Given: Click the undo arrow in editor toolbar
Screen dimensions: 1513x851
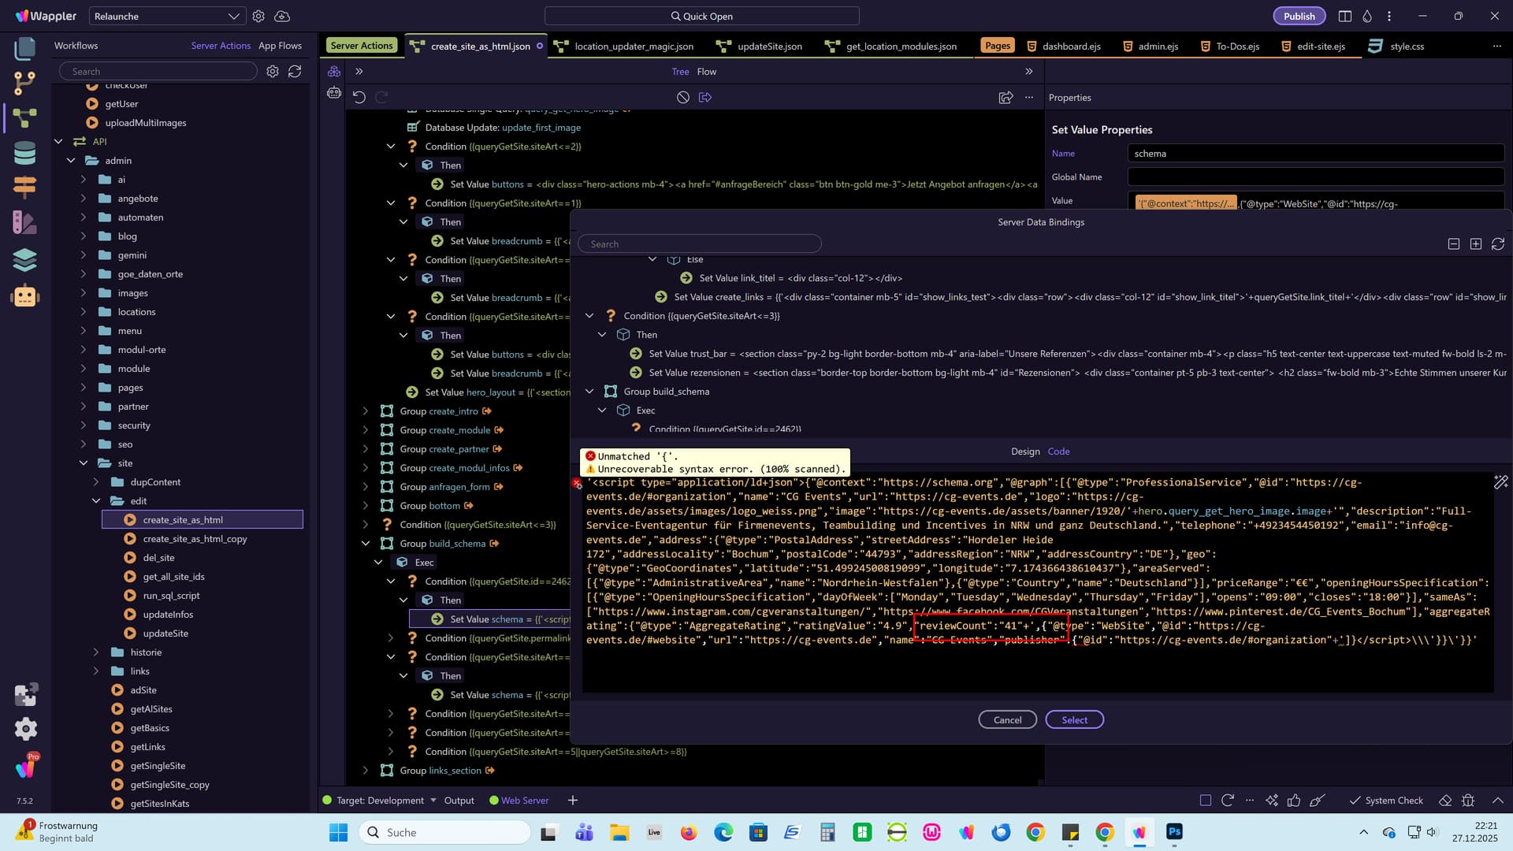Looking at the screenshot, I should [x=359, y=98].
